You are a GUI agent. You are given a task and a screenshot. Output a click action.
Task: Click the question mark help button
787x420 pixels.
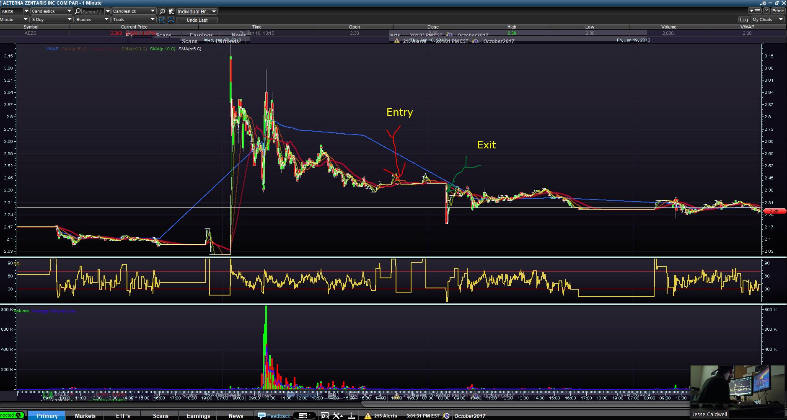pos(766,11)
